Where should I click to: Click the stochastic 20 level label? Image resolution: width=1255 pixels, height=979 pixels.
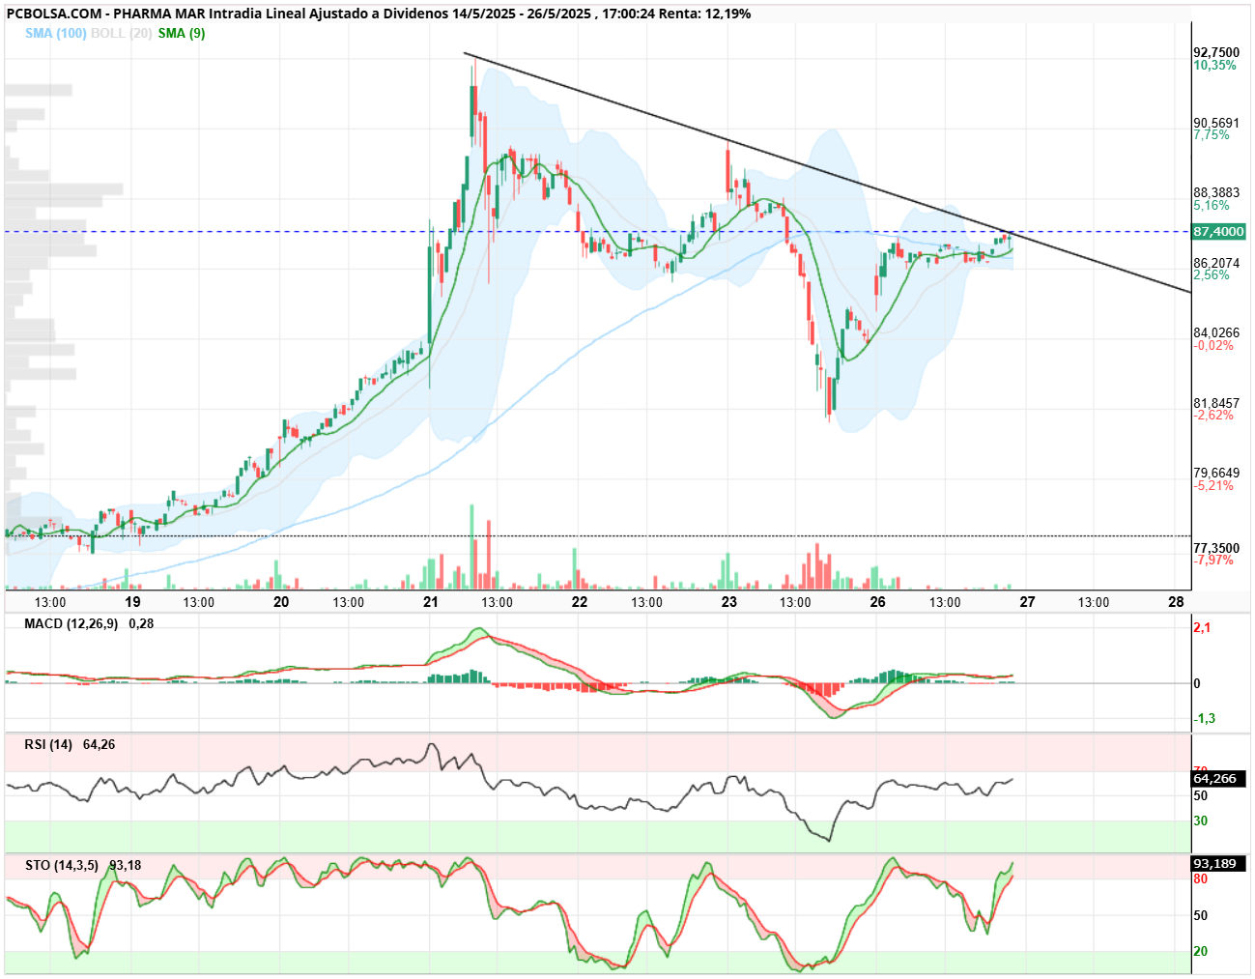click(1201, 952)
